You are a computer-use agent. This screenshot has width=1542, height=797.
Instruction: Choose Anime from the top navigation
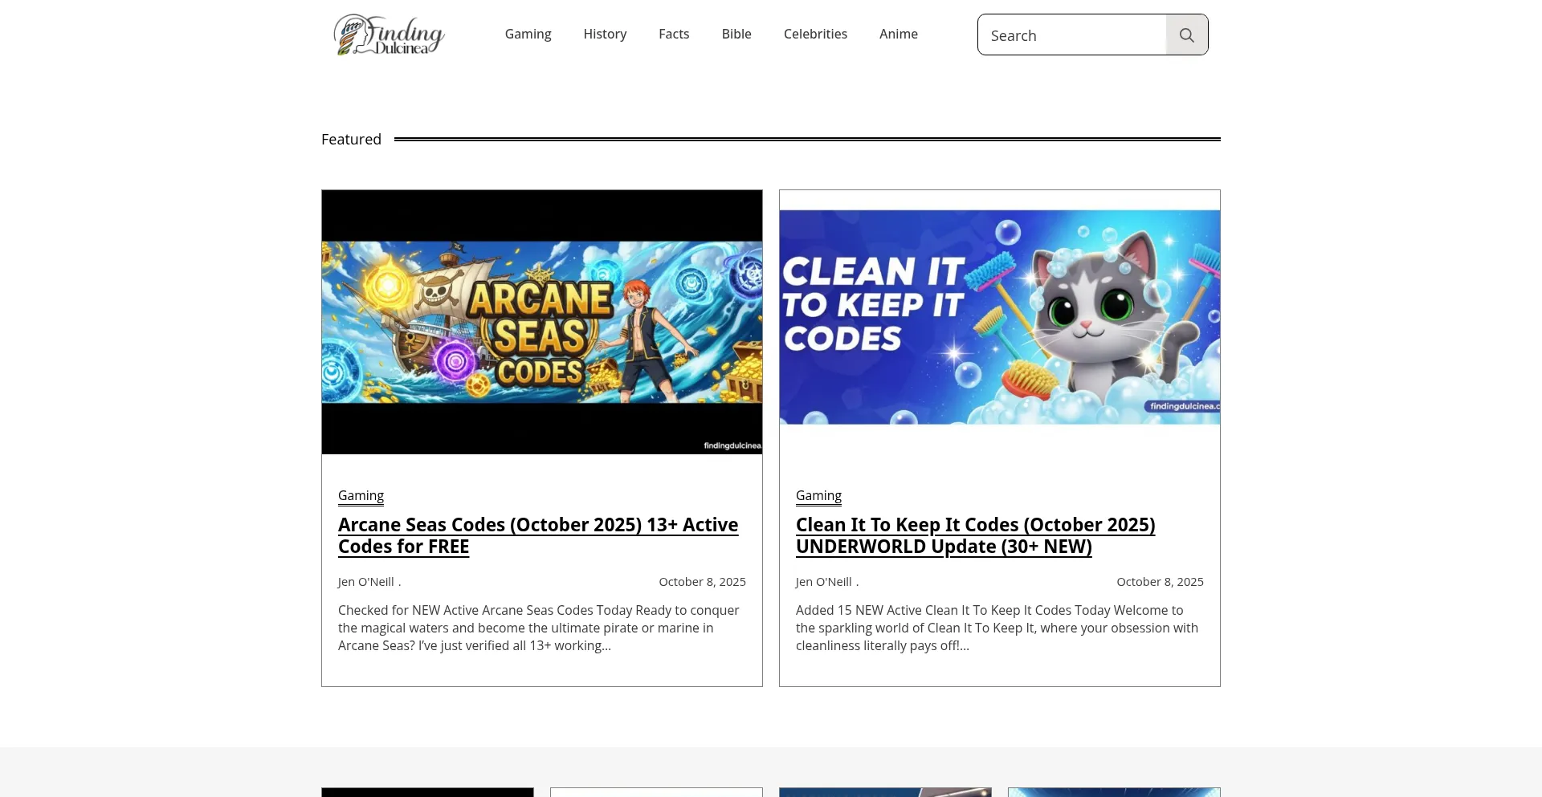click(898, 34)
